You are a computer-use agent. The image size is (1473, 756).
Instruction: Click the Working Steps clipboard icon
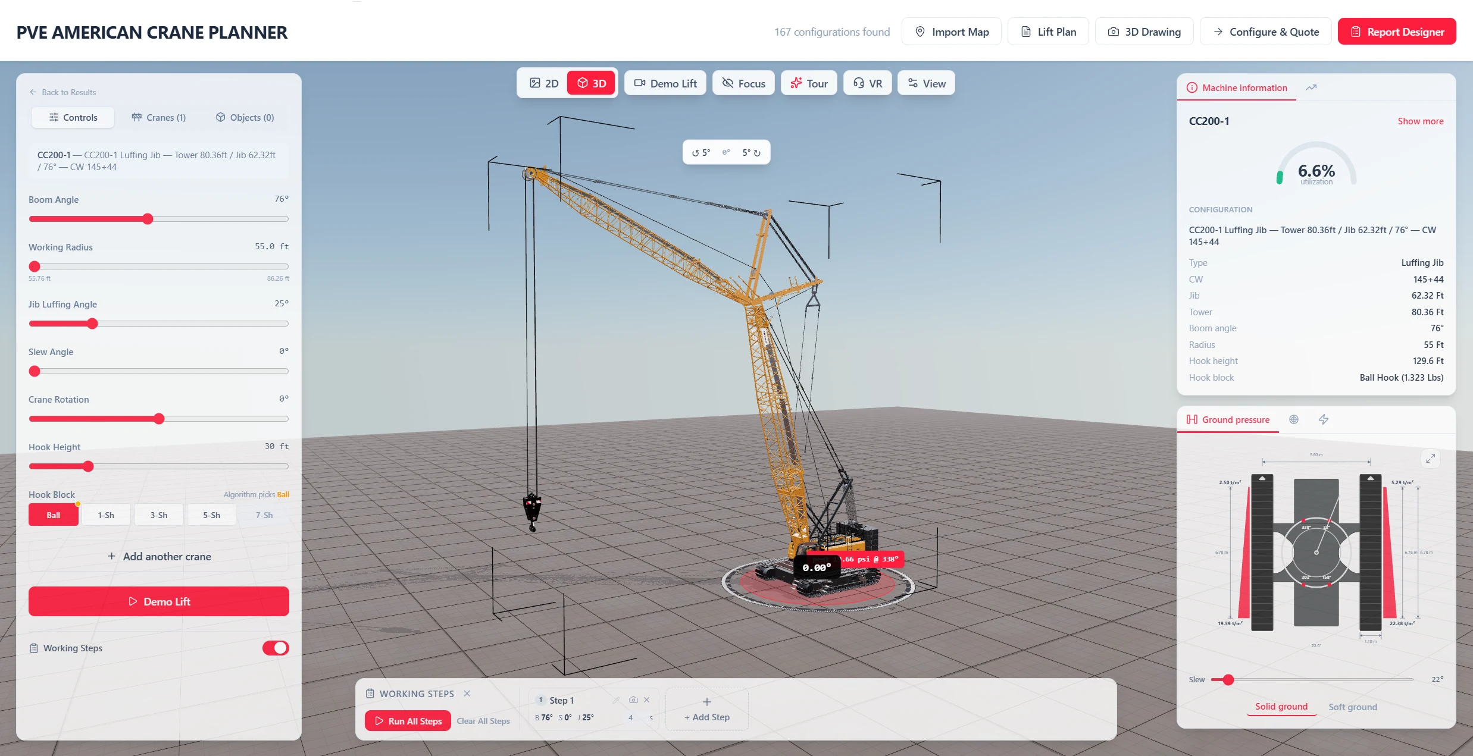click(34, 648)
